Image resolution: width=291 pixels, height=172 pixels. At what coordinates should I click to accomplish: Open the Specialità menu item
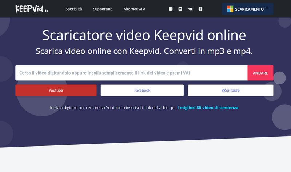pos(73,9)
